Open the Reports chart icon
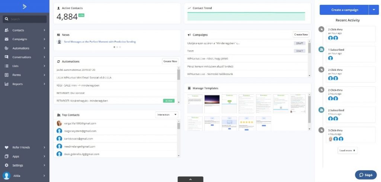The width and height of the screenshot is (381, 182). click(x=6, y=84)
